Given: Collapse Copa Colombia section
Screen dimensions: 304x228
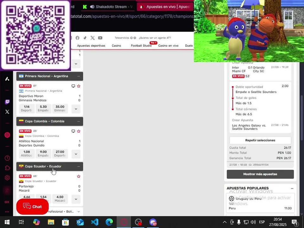Looking at the screenshot, I should pos(79,122).
